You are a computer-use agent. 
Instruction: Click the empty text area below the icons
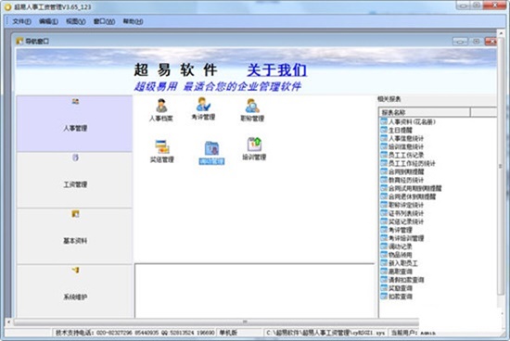pyautogui.click(x=255, y=291)
